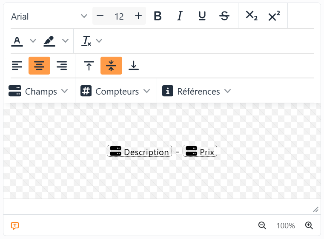Screen dimensions: 324x239
Task: Toggle bold formatting
Action: (158, 16)
